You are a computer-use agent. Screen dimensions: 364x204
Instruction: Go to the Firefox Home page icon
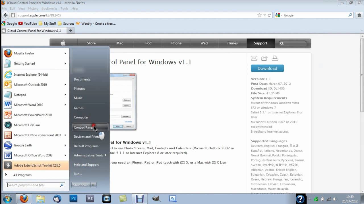(359, 15)
